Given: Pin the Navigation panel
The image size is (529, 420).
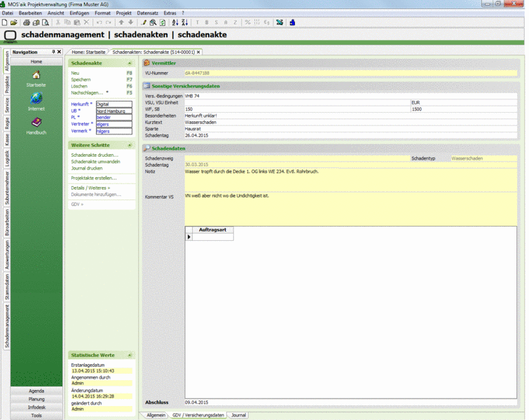Looking at the screenshot, I should click(53, 52).
